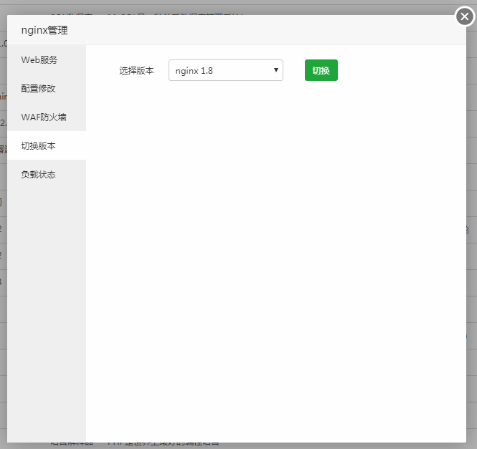The width and height of the screenshot is (477, 449).
Task: Select the WAF防火墙 sidebar tab
Action: click(44, 117)
